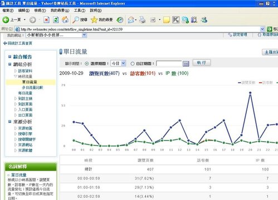Stop page loading with the red X icon
The width and height of the screenshot is (278, 200).
point(46,19)
